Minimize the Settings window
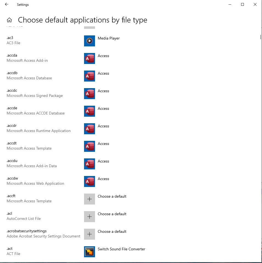The image size is (262, 263). tap(230, 4)
